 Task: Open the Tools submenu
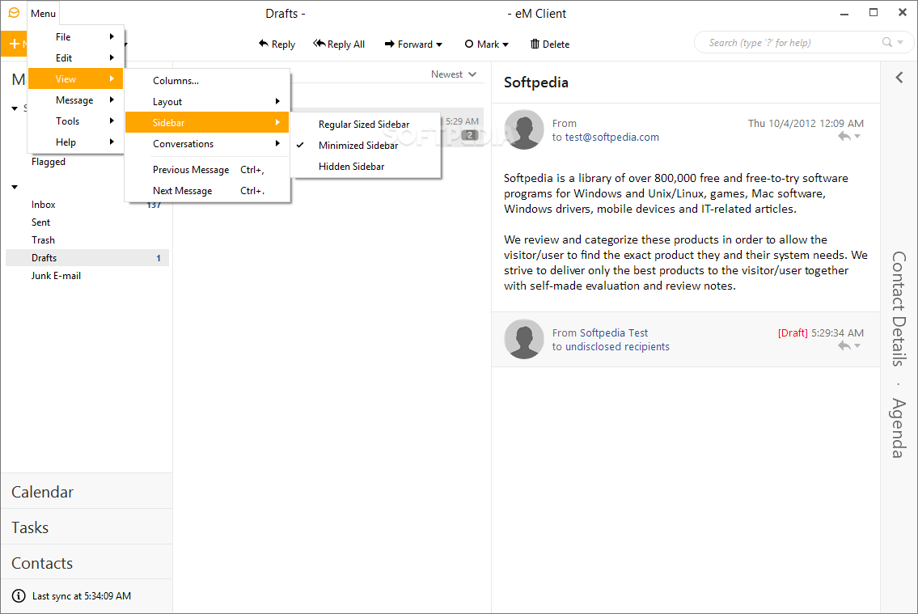point(75,121)
